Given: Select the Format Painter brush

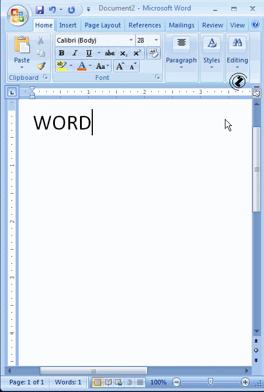Looking at the screenshot, I should coord(41,66).
